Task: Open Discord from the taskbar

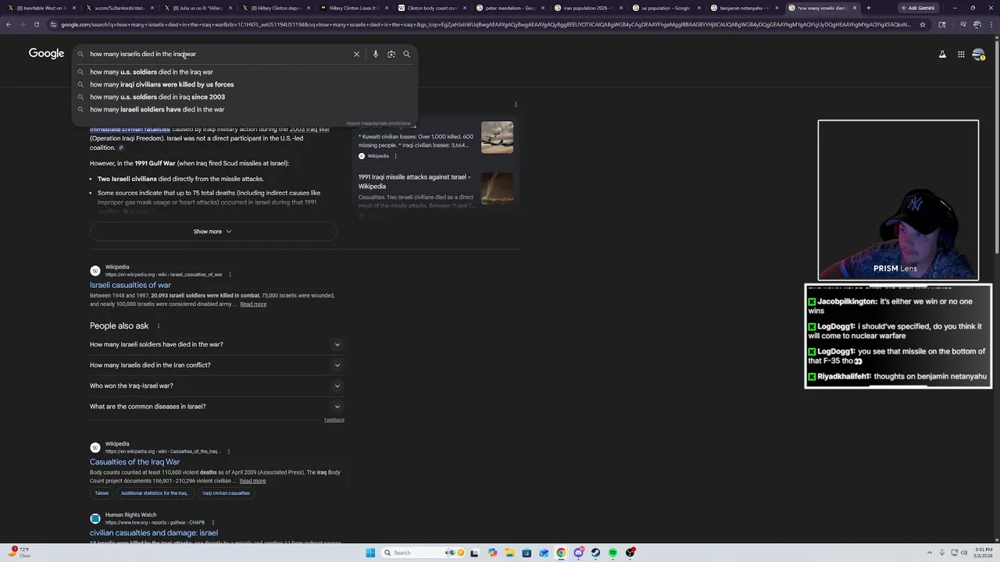Action: [x=578, y=553]
